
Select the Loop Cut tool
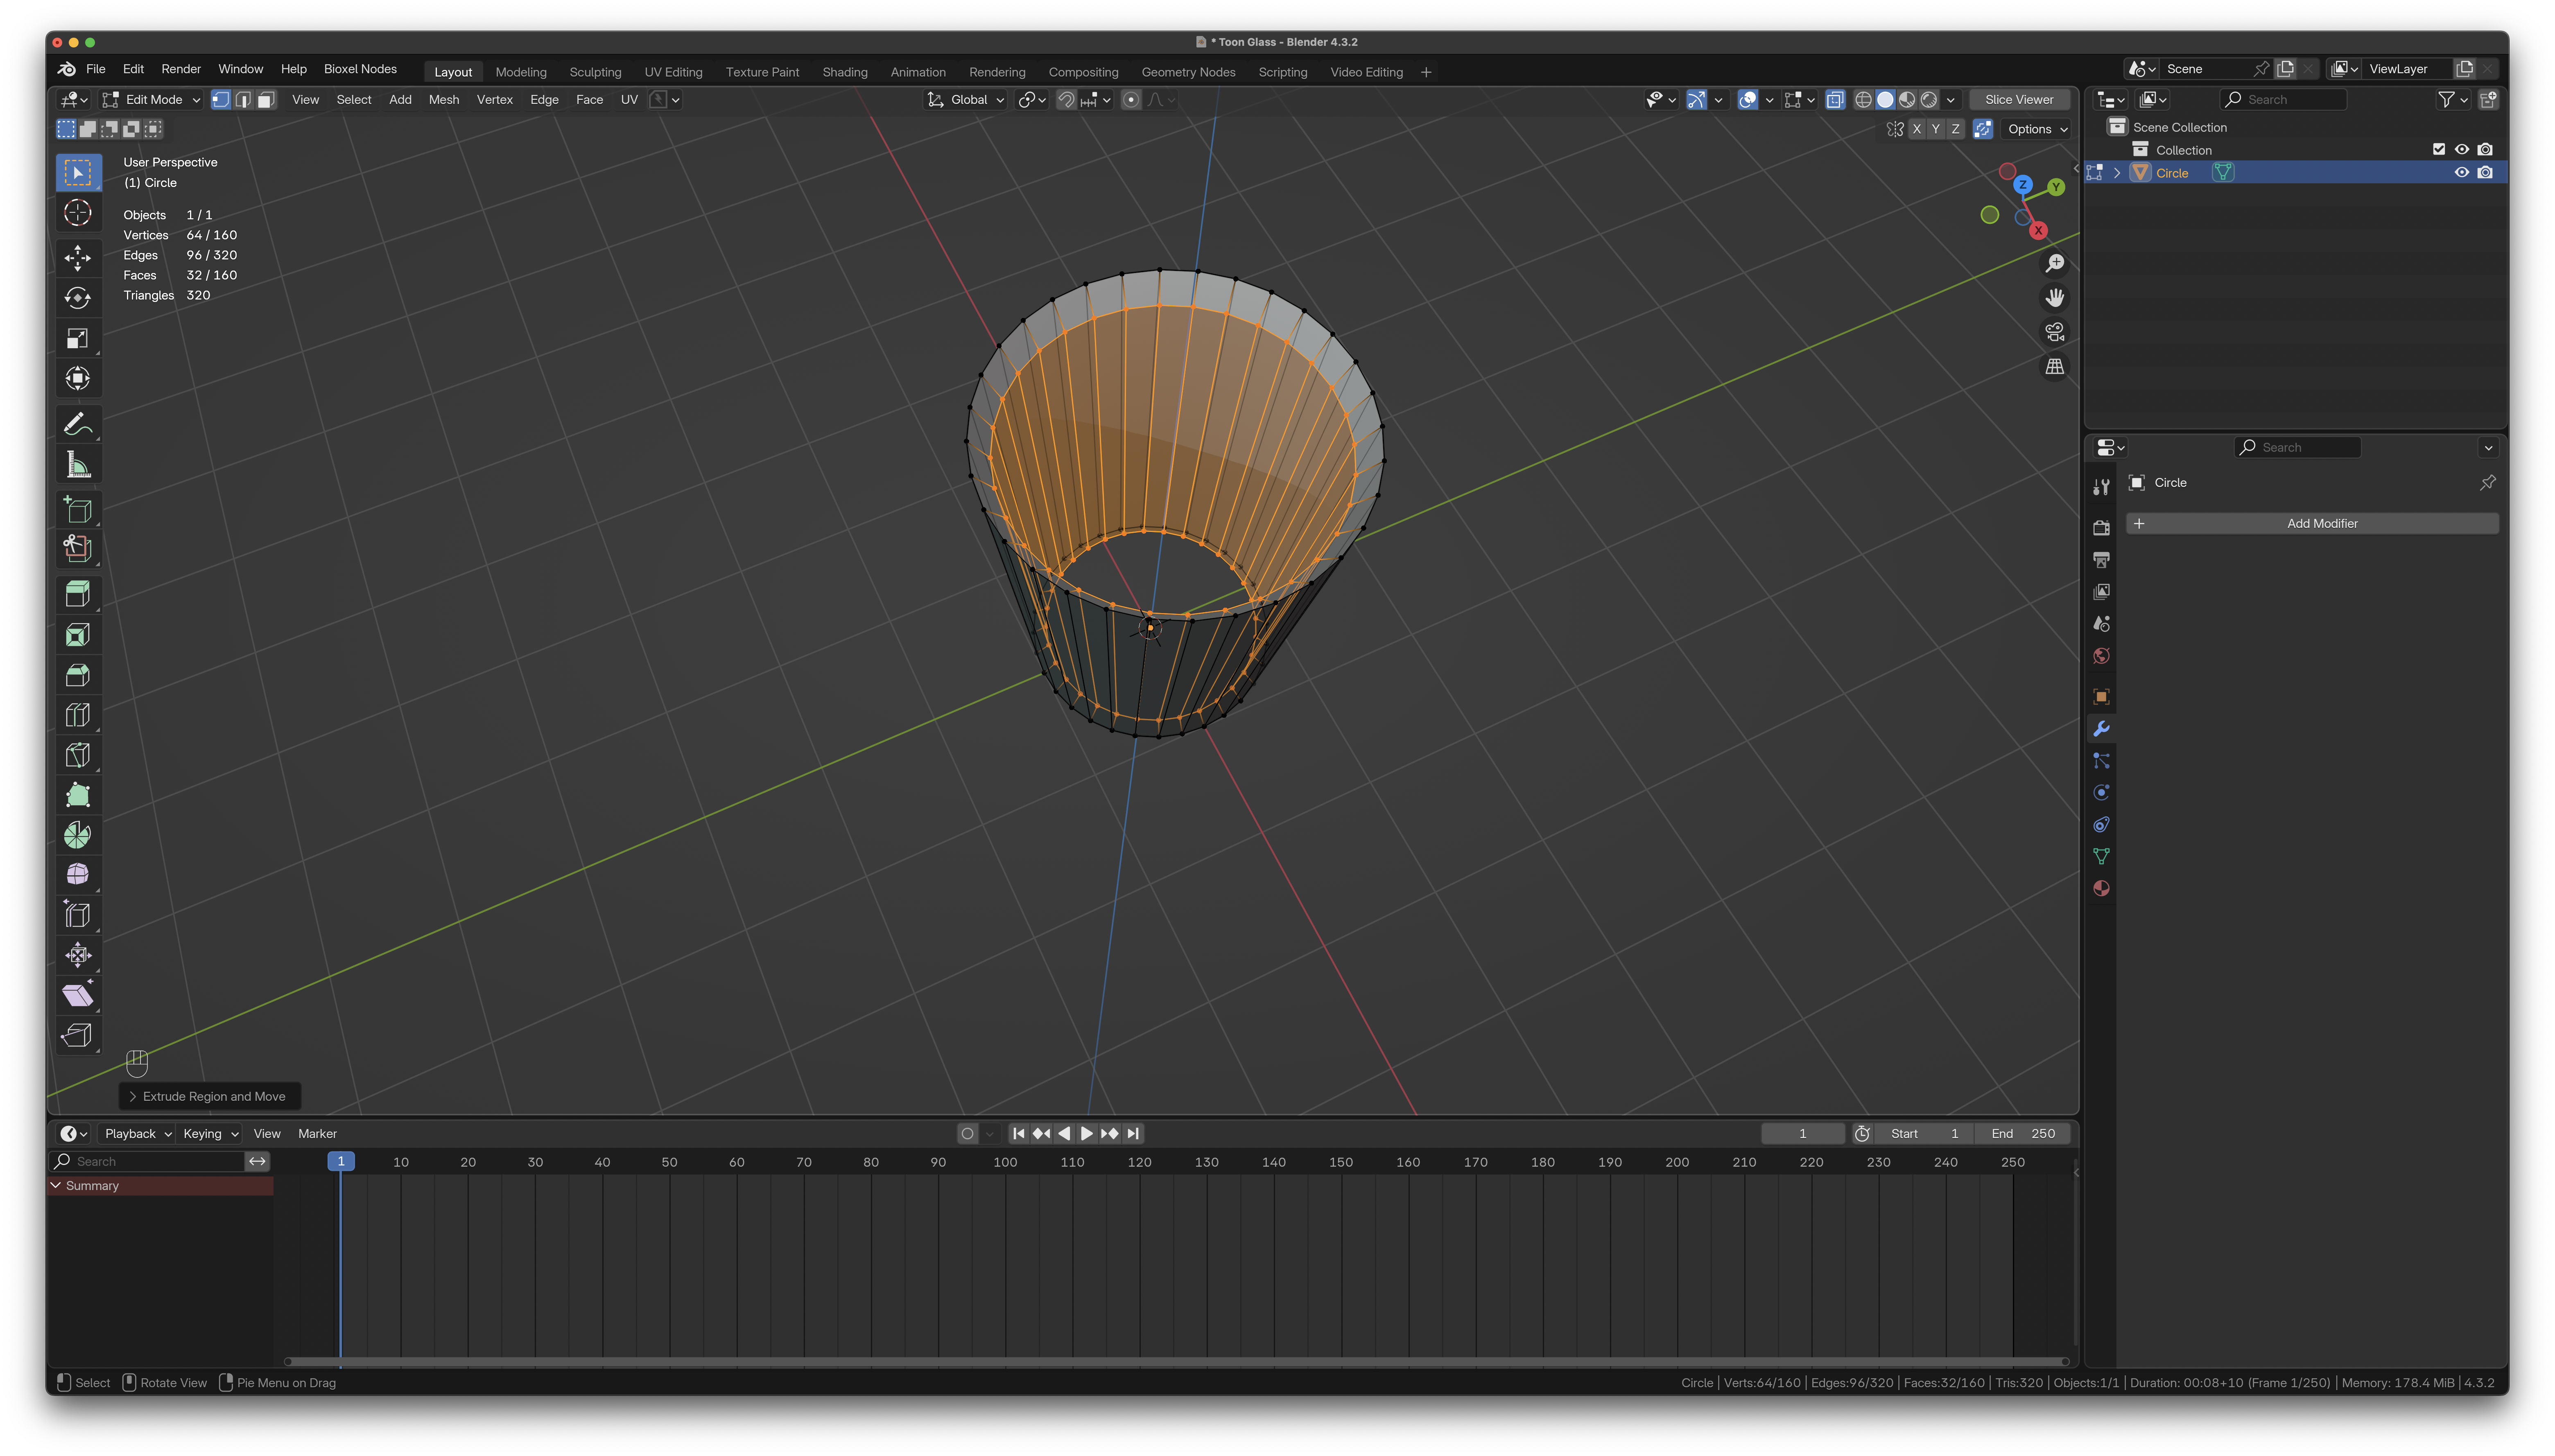pos(78,714)
